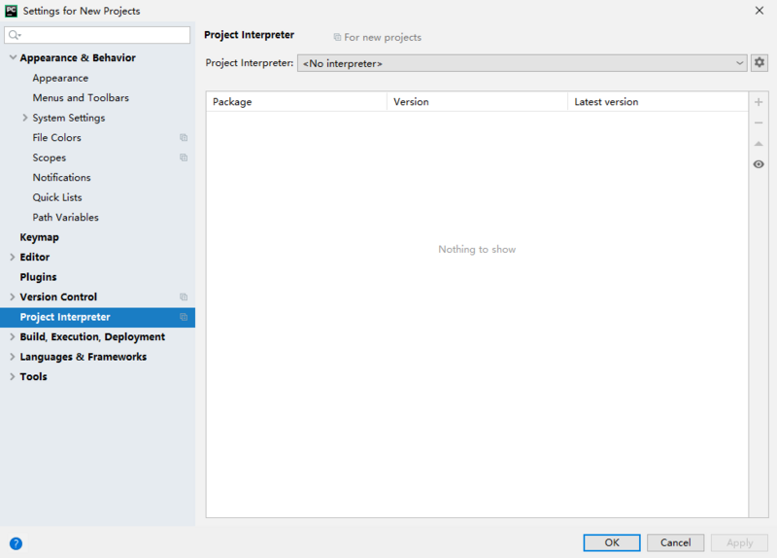Expand Tools section
The width and height of the screenshot is (777, 558).
(x=13, y=376)
